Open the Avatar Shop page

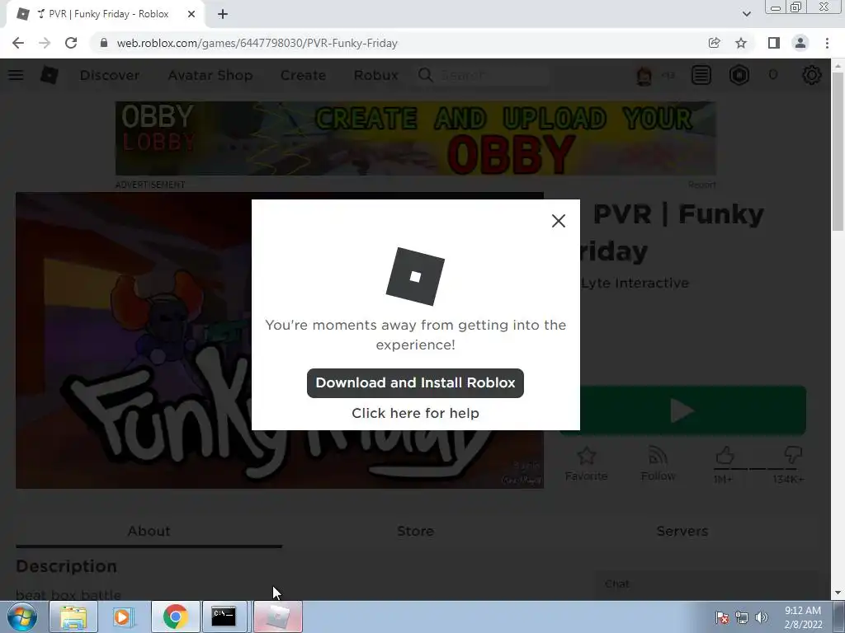pyautogui.click(x=210, y=75)
